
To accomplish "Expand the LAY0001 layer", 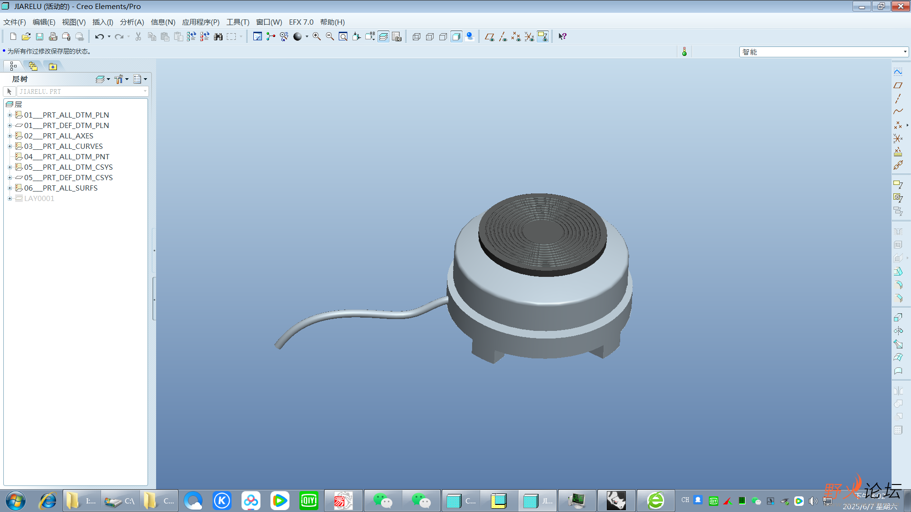I will tap(9, 199).
